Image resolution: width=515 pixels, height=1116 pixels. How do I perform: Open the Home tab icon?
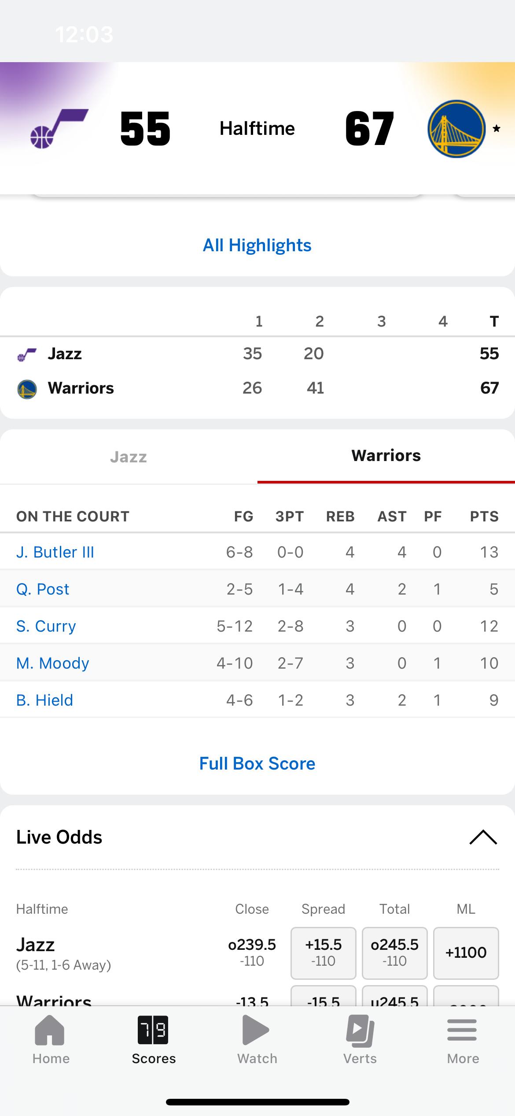pyautogui.click(x=51, y=1030)
